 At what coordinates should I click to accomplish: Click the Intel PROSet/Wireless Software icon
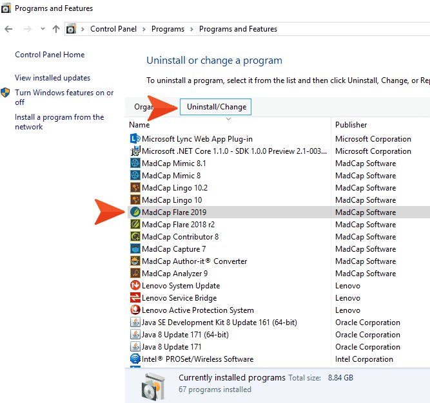135,359
